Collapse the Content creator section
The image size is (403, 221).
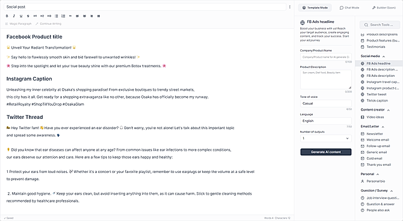coord(389,110)
